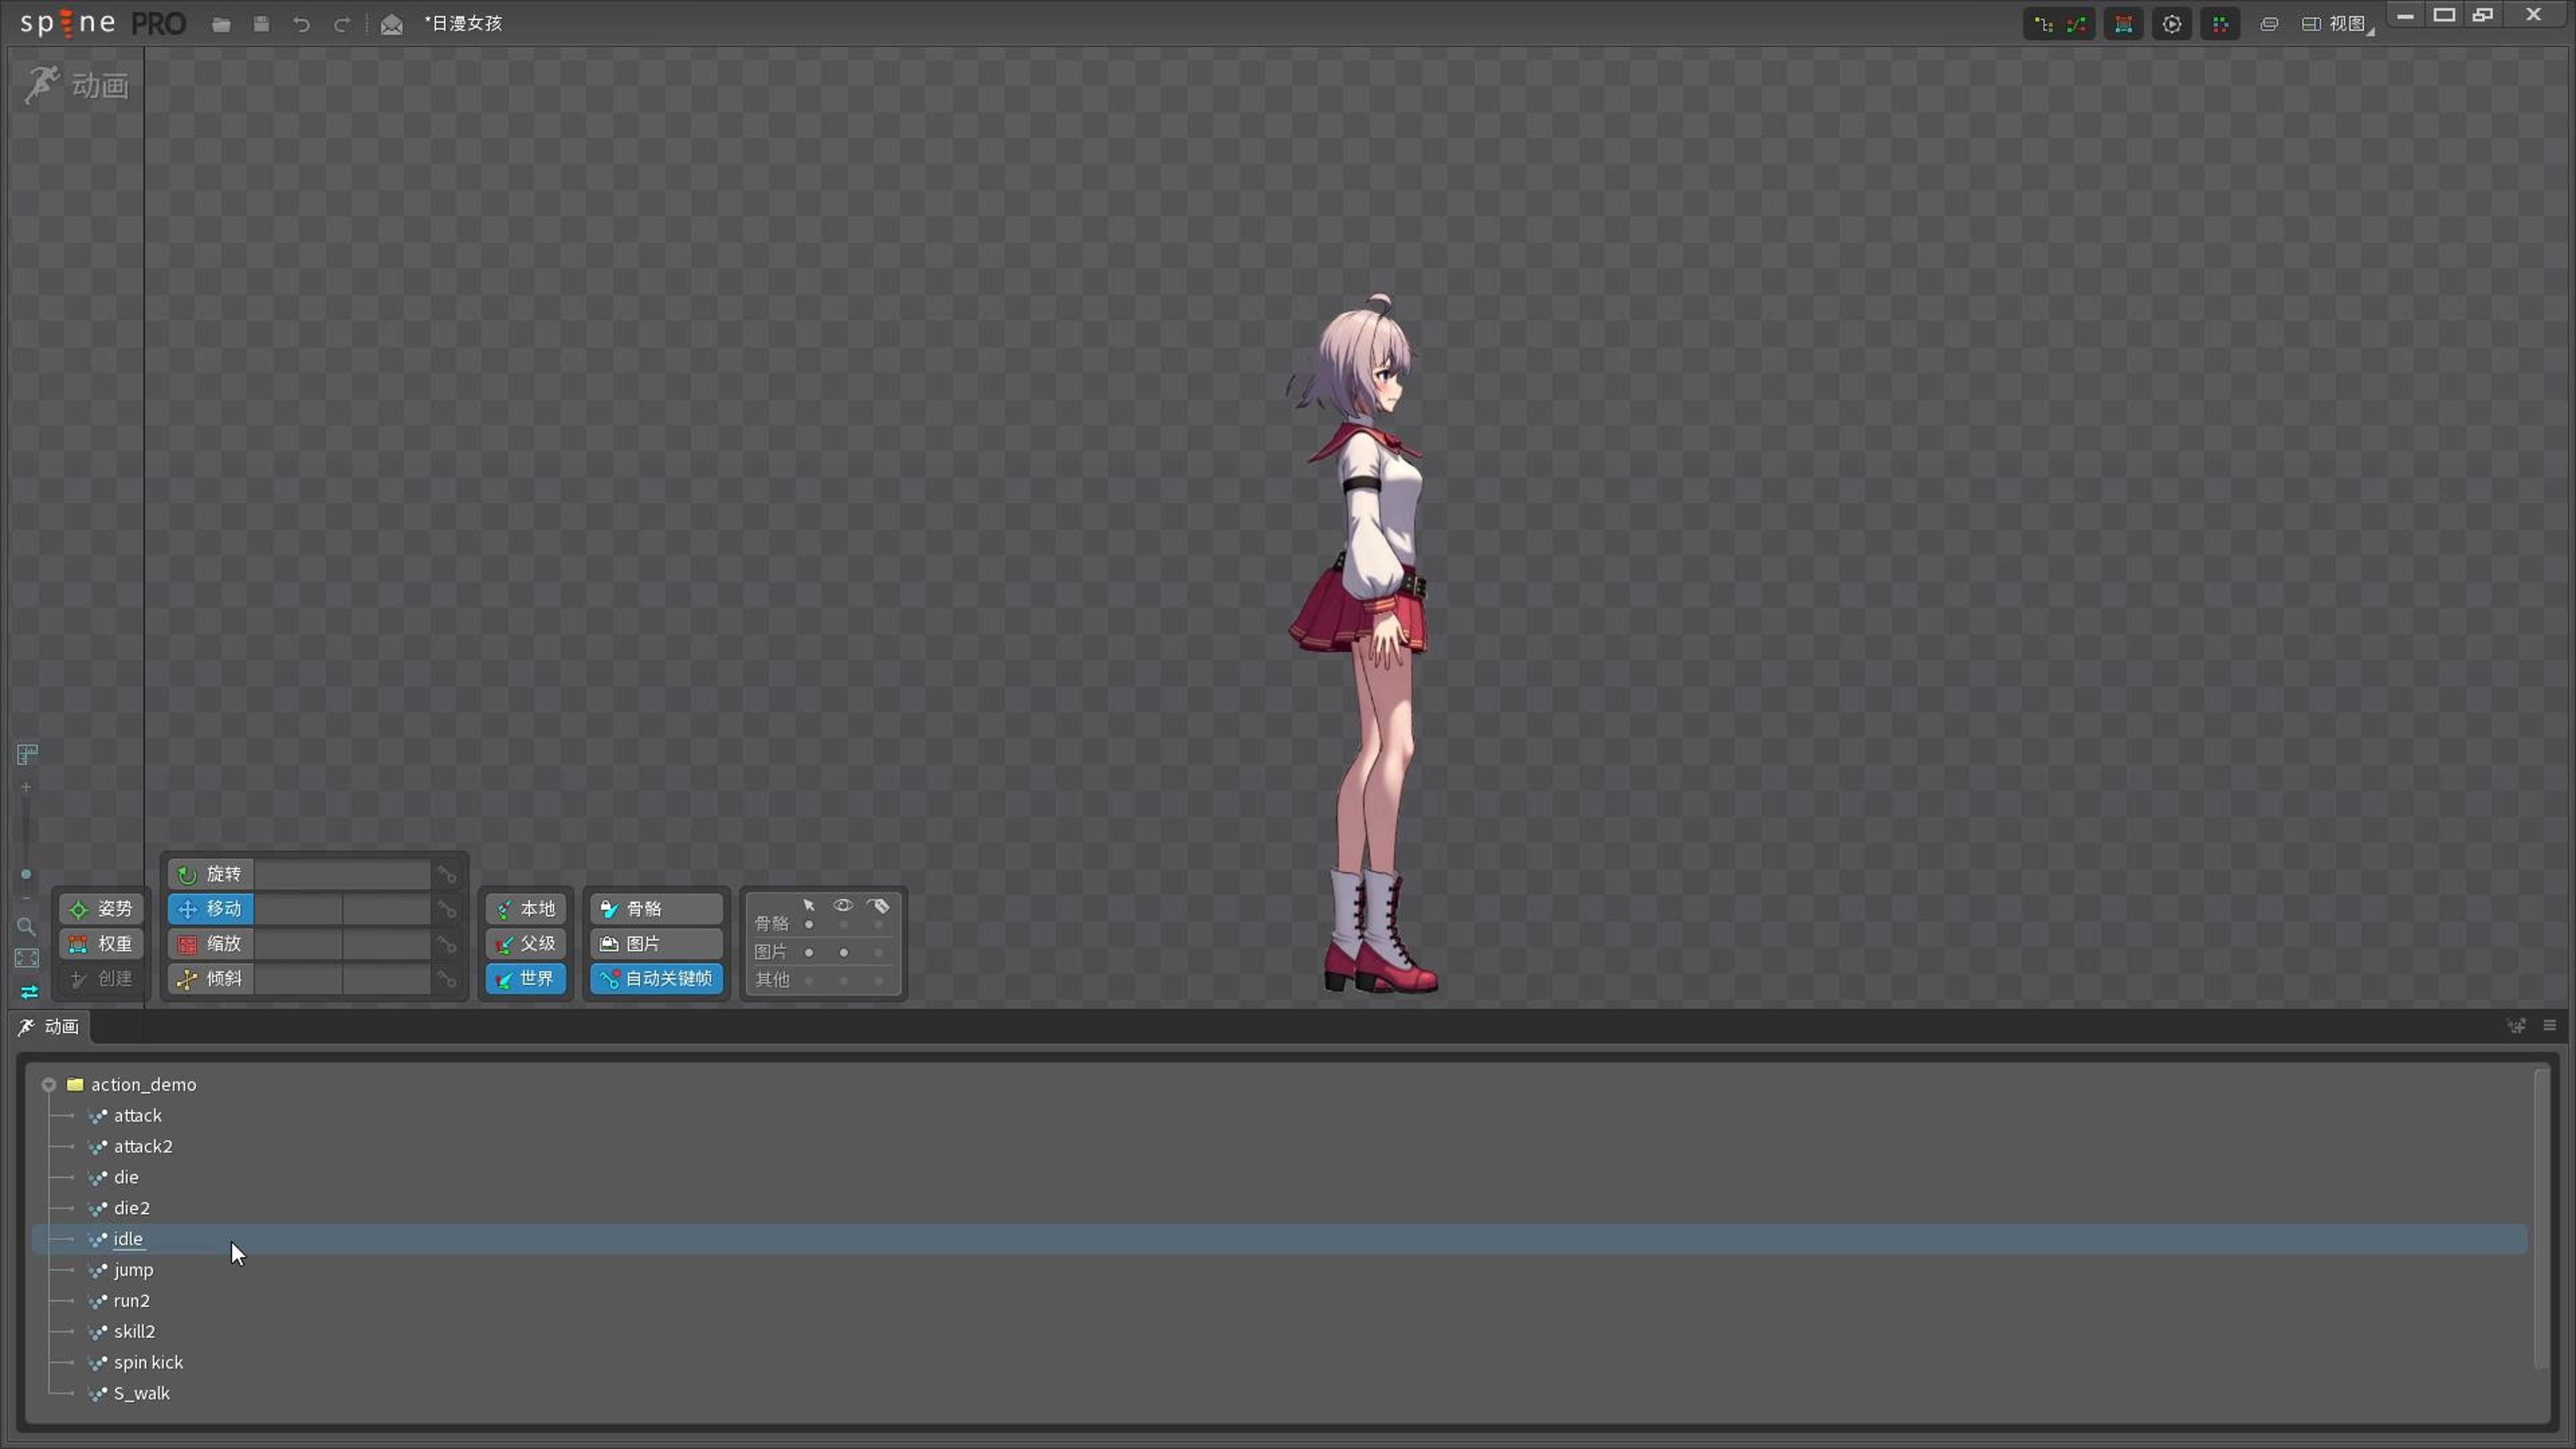Open the 视图 (Views) dropdown
The width and height of the screenshot is (2576, 1449).
[2338, 24]
